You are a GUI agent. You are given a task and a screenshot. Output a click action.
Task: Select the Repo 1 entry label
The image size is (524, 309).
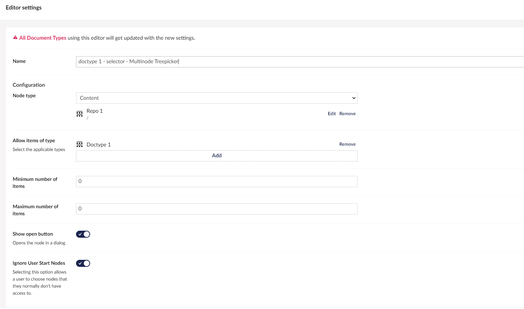tap(94, 111)
